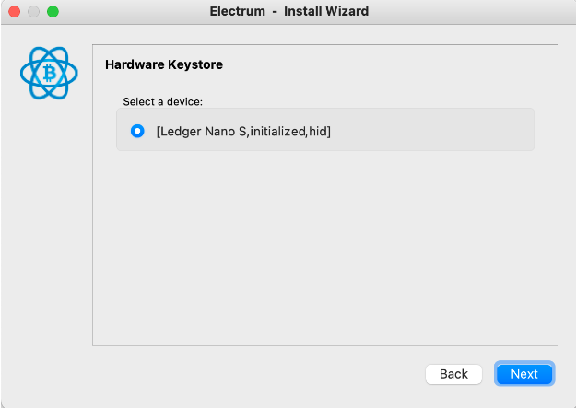The image size is (576, 408).
Task: Select the Ledger Nano S radio button
Action: [x=137, y=131]
